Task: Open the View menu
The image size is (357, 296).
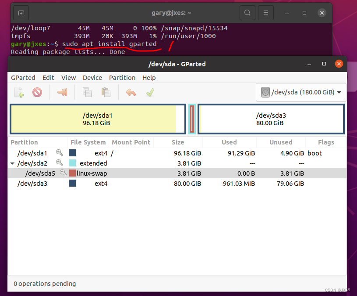Action: (68, 78)
